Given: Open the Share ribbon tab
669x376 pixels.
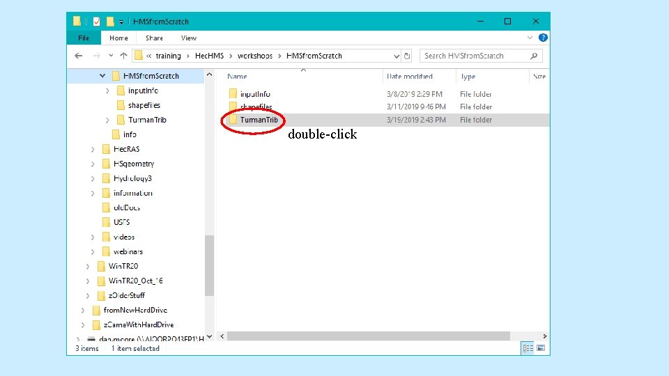Looking at the screenshot, I should point(154,38).
